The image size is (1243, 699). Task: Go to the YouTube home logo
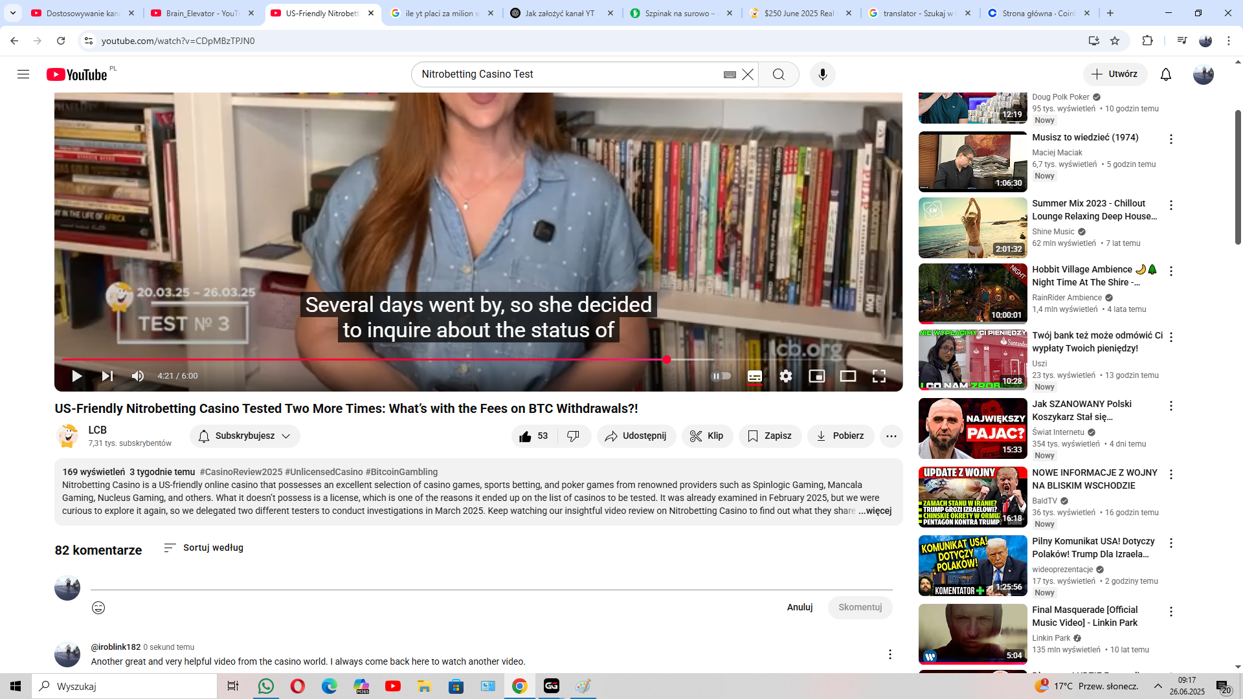(x=77, y=74)
